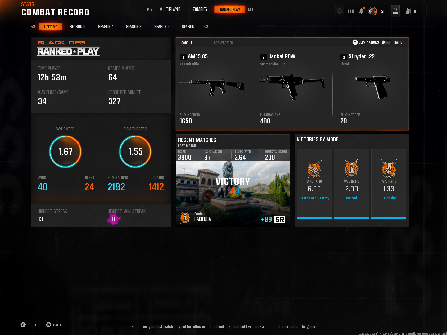
Task: Click the Search and Destroy 6.00 ratio
Action: [314, 189]
